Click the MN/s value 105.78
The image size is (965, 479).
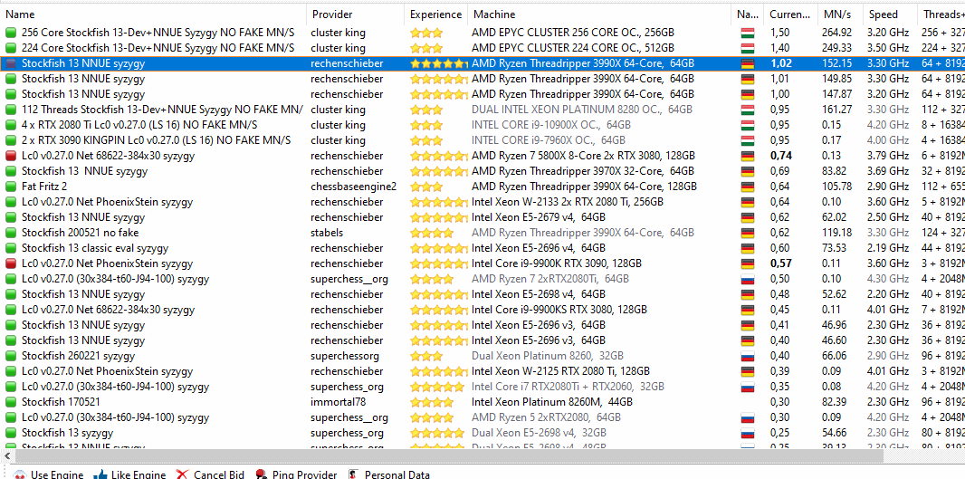pyautogui.click(x=837, y=187)
